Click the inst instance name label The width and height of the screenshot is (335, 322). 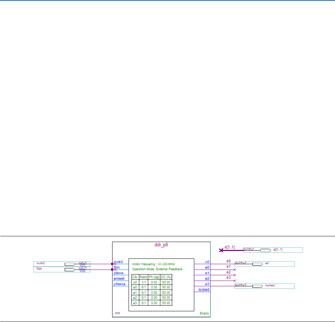[x=117, y=313]
